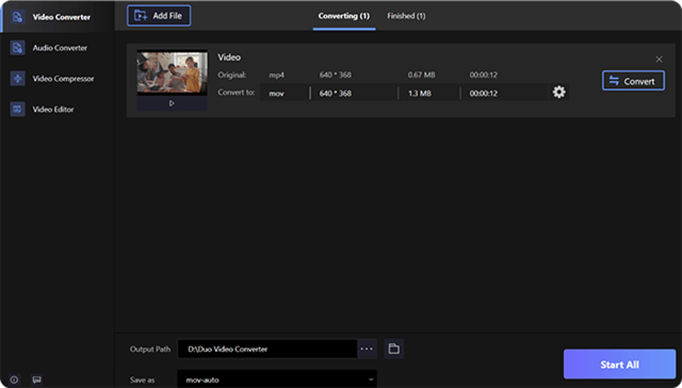Click the Video Editor sidebar icon
682x388 pixels.
[17, 109]
